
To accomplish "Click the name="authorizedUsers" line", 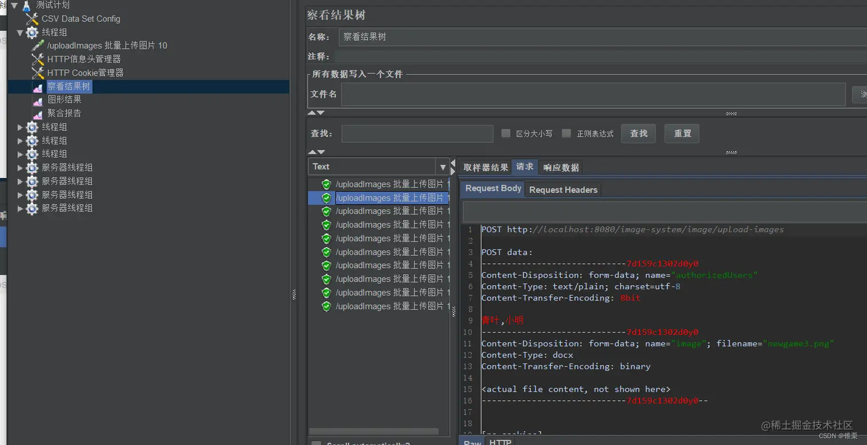I will pos(619,275).
